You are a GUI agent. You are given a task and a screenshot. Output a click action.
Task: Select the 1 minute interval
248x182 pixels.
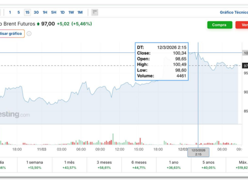pos(10,12)
